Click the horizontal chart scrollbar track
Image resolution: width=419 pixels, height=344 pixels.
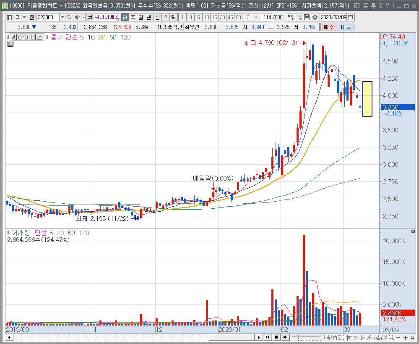click(133, 337)
